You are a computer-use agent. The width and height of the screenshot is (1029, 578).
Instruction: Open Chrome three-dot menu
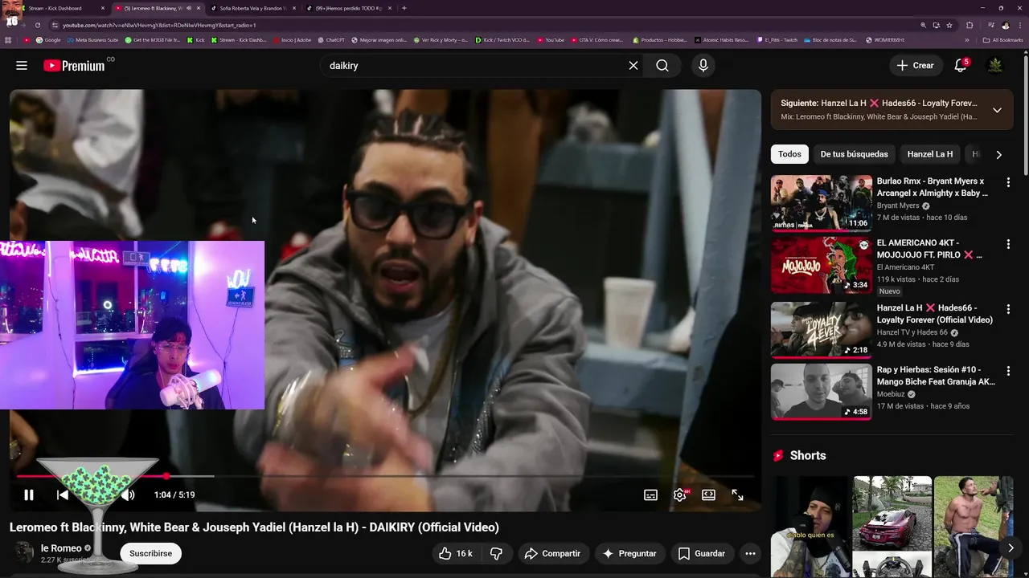pos(1019,25)
